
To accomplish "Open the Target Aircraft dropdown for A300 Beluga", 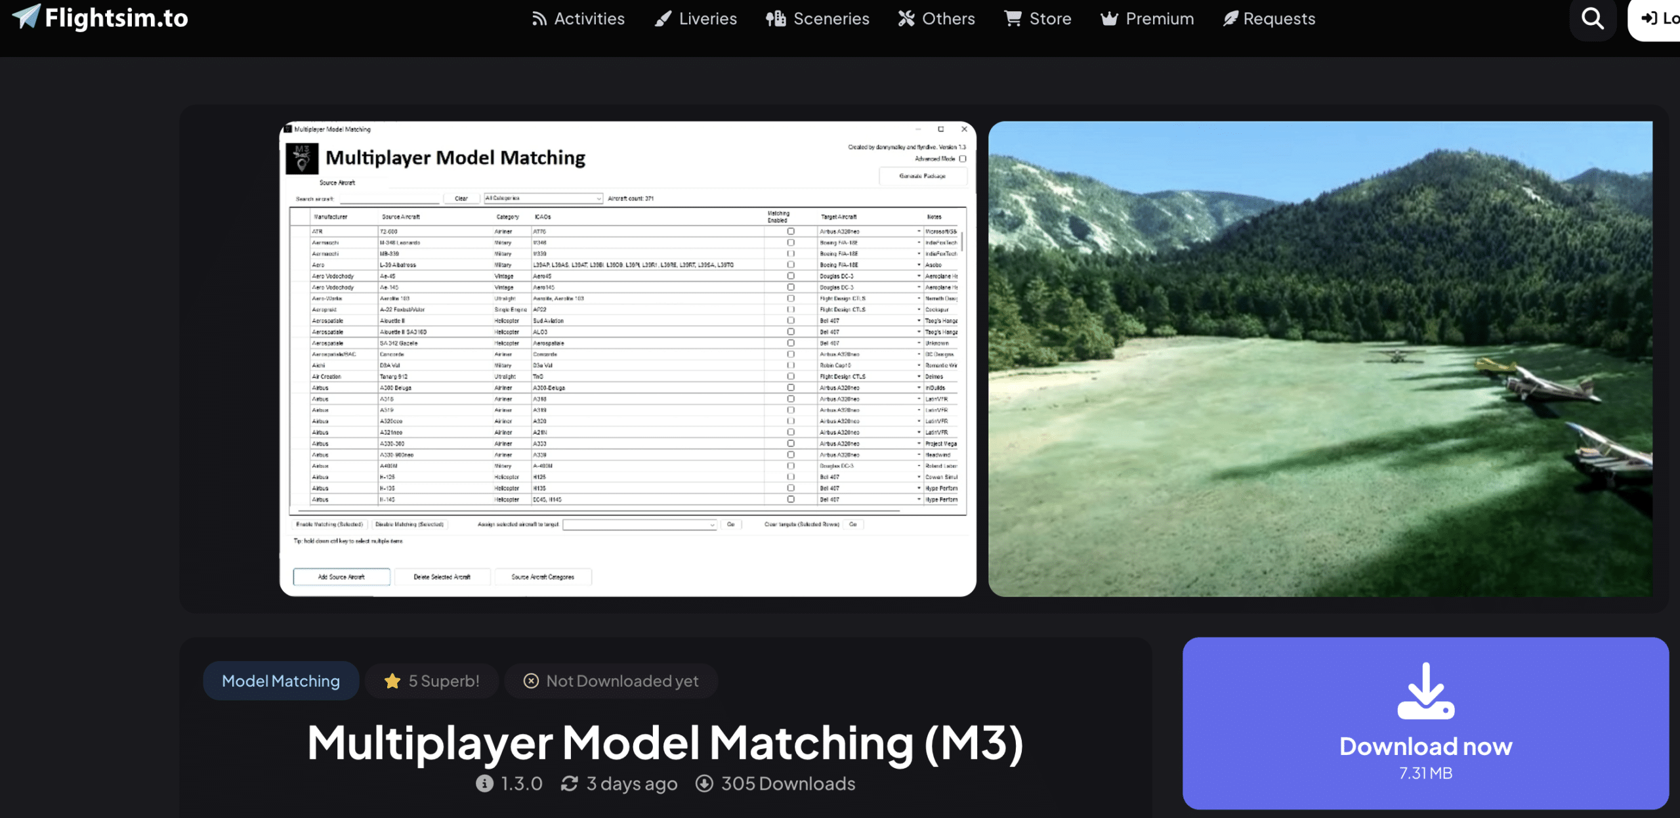I will click(919, 387).
